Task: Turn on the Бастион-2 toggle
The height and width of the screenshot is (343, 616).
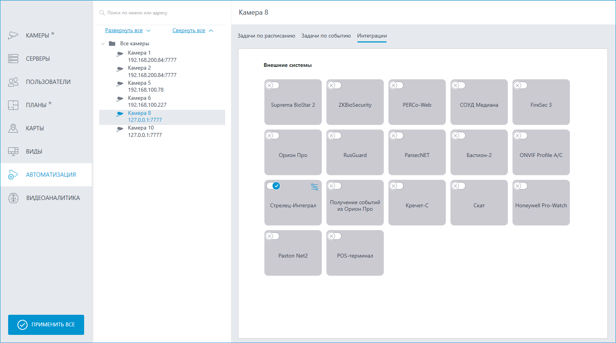Action: 458,136
